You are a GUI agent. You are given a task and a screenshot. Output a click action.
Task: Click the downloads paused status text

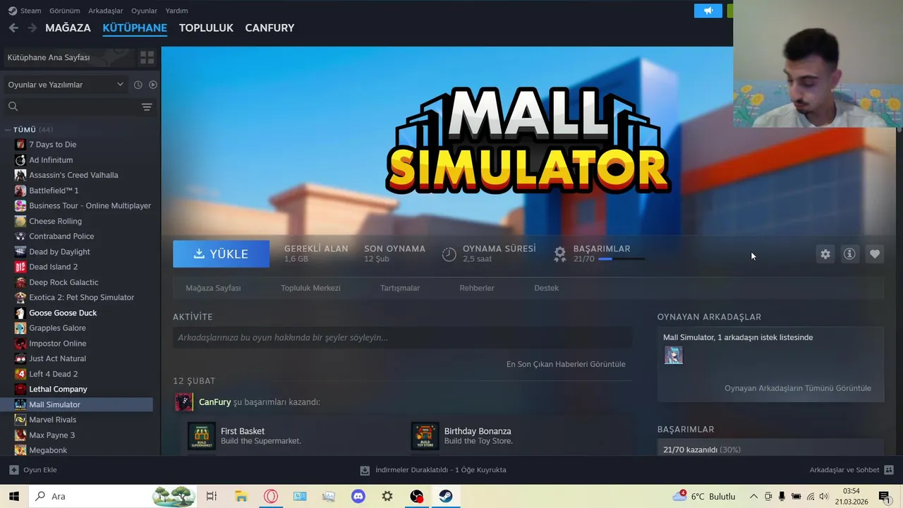(441, 470)
